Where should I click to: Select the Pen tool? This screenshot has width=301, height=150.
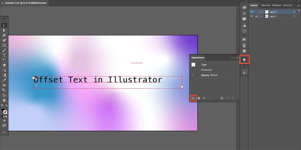4,35
